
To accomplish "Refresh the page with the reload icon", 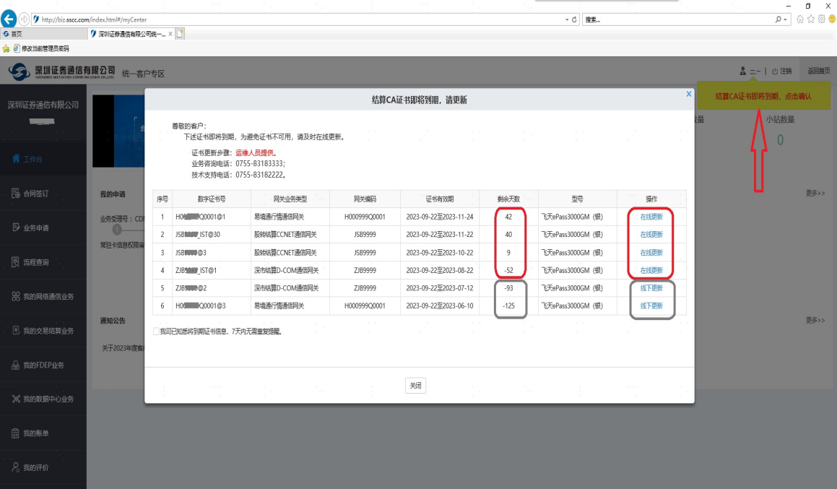I will pyautogui.click(x=574, y=20).
